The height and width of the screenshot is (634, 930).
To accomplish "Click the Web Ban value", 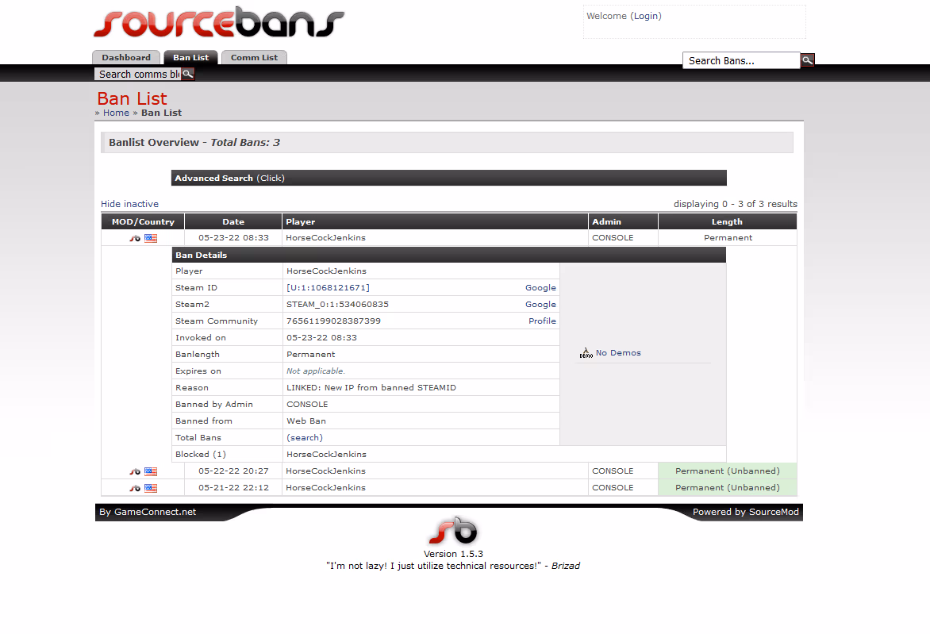I will point(306,421).
